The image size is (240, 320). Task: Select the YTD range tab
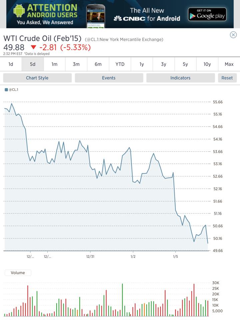pos(120,64)
